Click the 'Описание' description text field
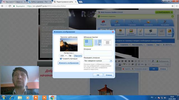179x100 pixels. point(98,53)
